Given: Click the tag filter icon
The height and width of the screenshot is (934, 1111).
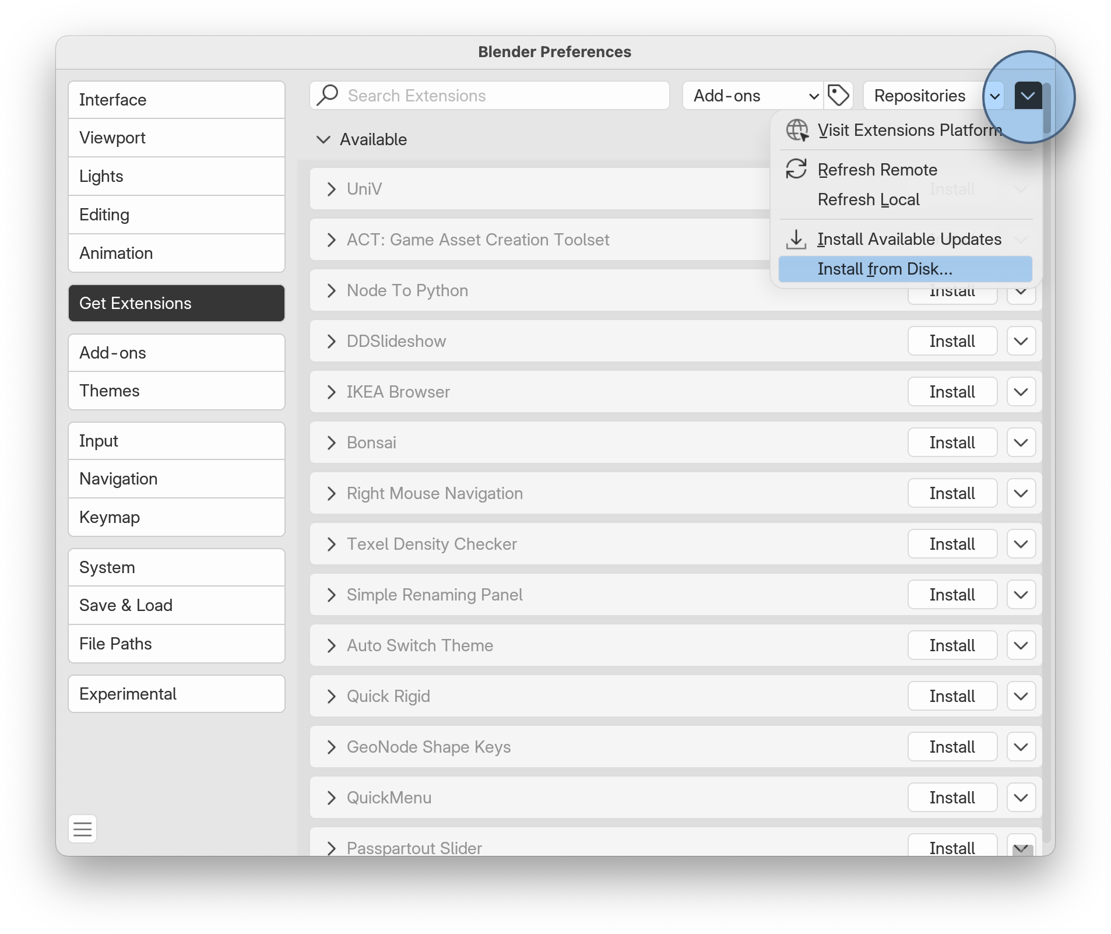Looking at the screenshot, I should pyautogui.click(x=838, y=96).
